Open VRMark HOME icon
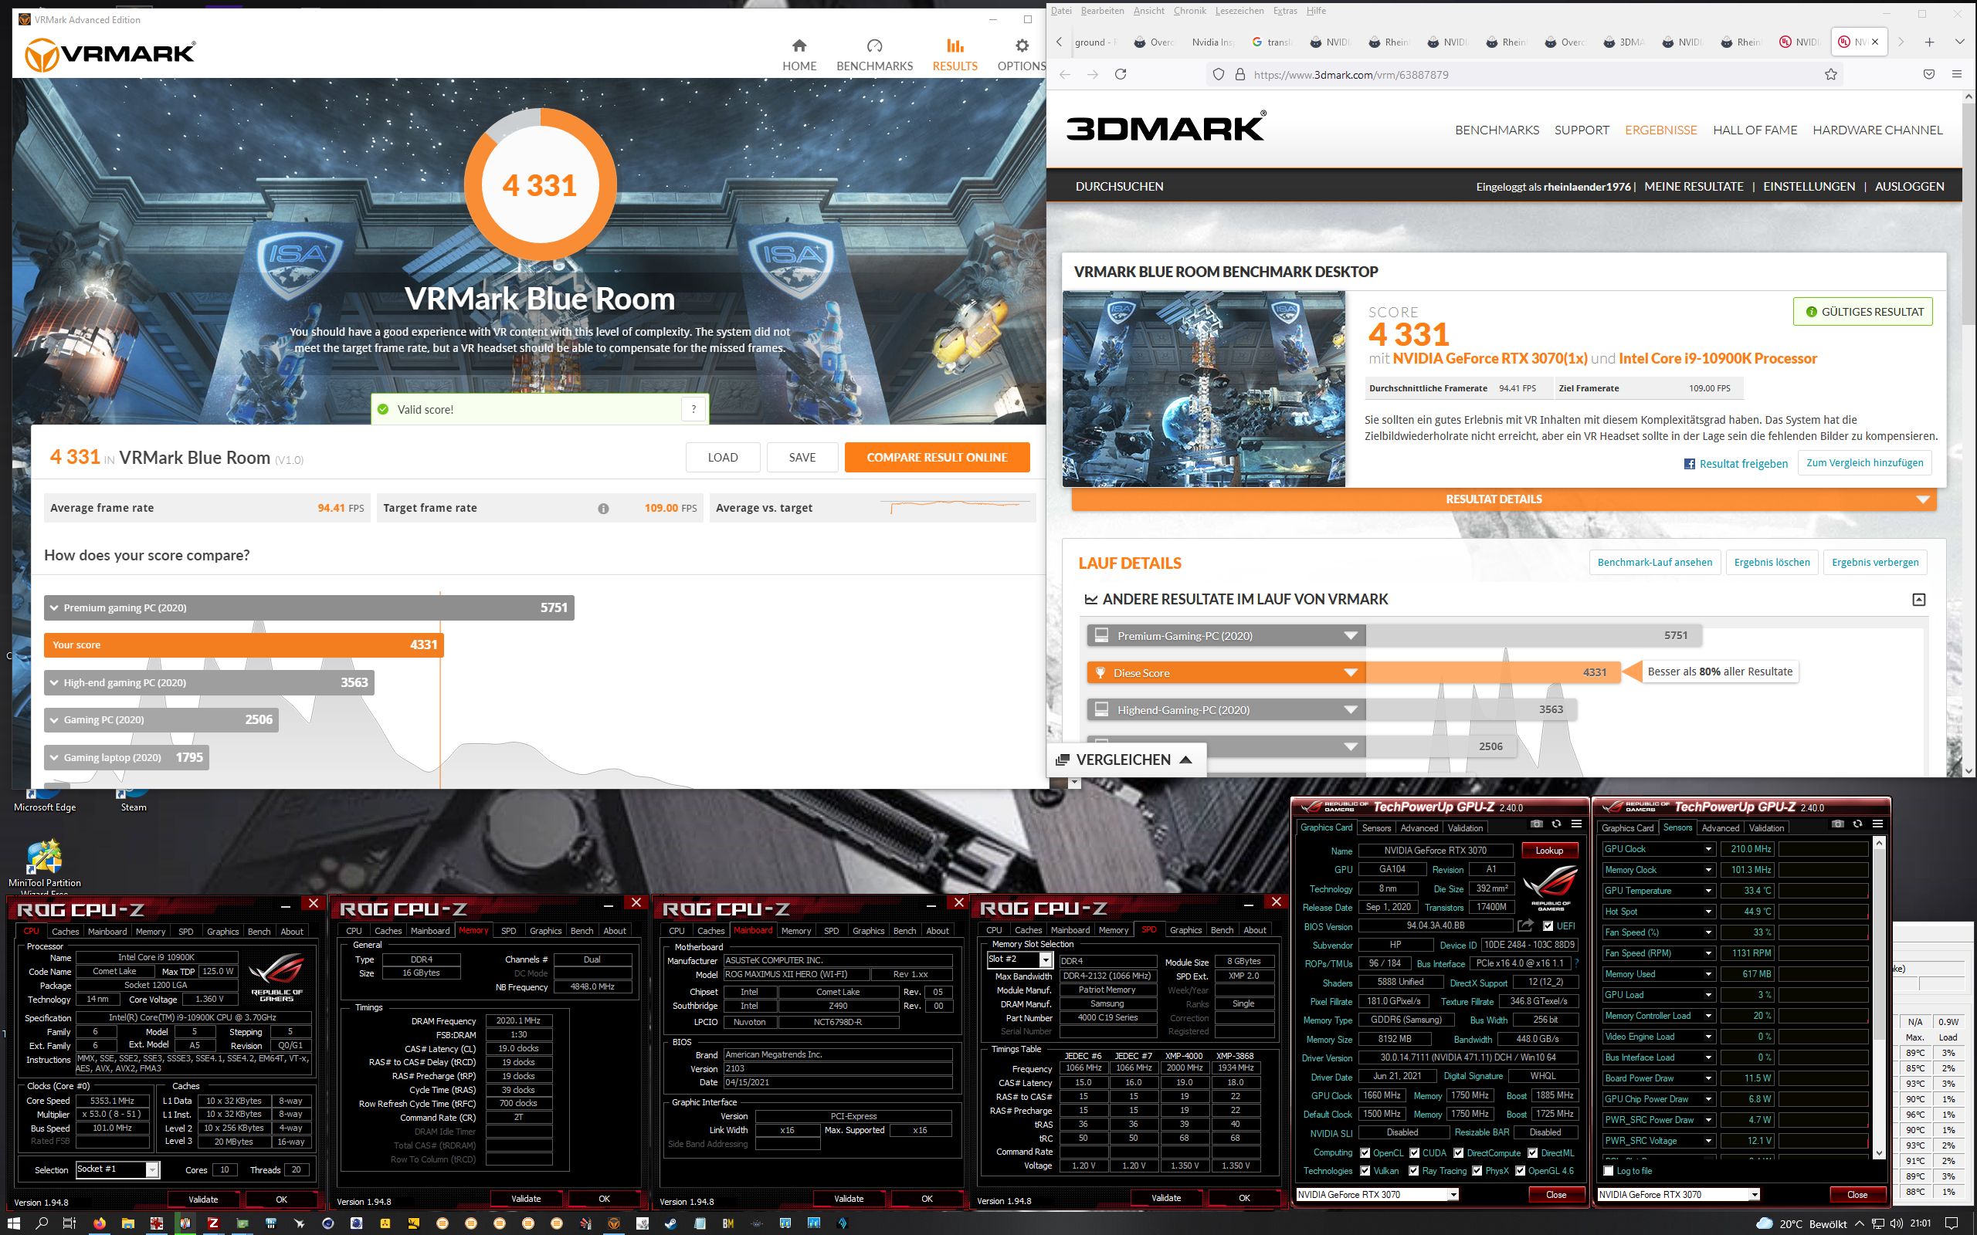Screen dimensions: 1977x1235 (799, 46)
